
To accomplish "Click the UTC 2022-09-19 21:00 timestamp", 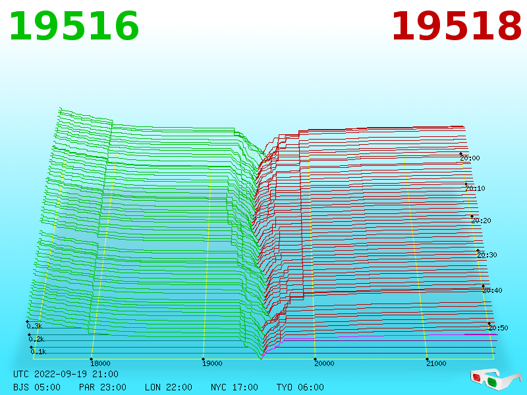I will coord(66,374).
